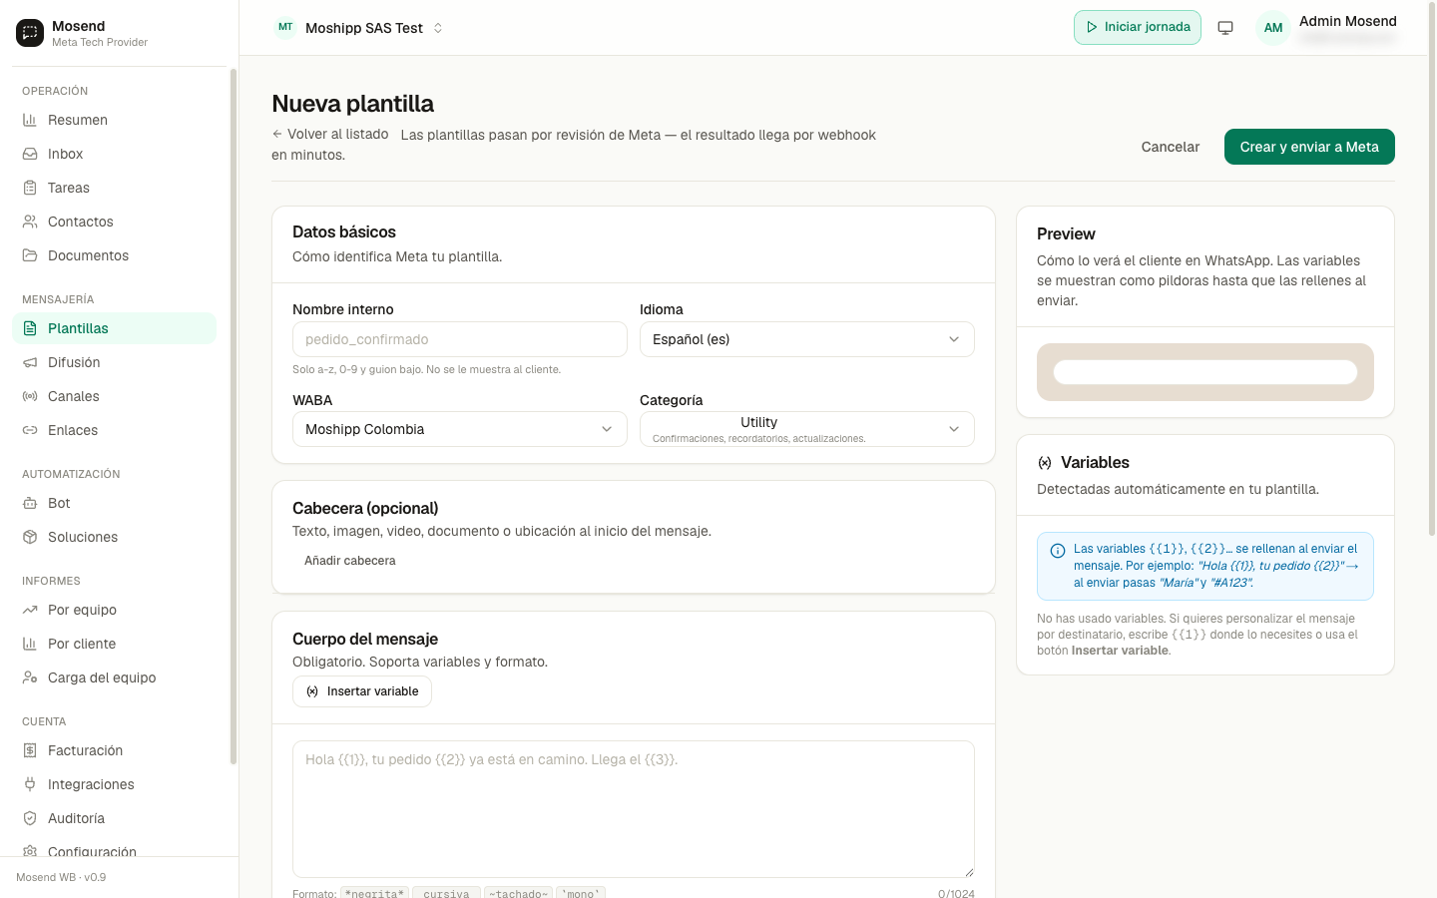Click Insertar variable button
Viewport: 1437px width, 898px height.
362,691
